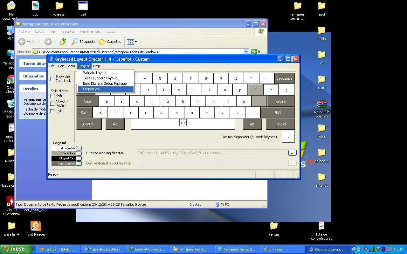
Task: Open the Atrás history dropdown arrow
Action: pyautogui.click(x=39, y=42)
